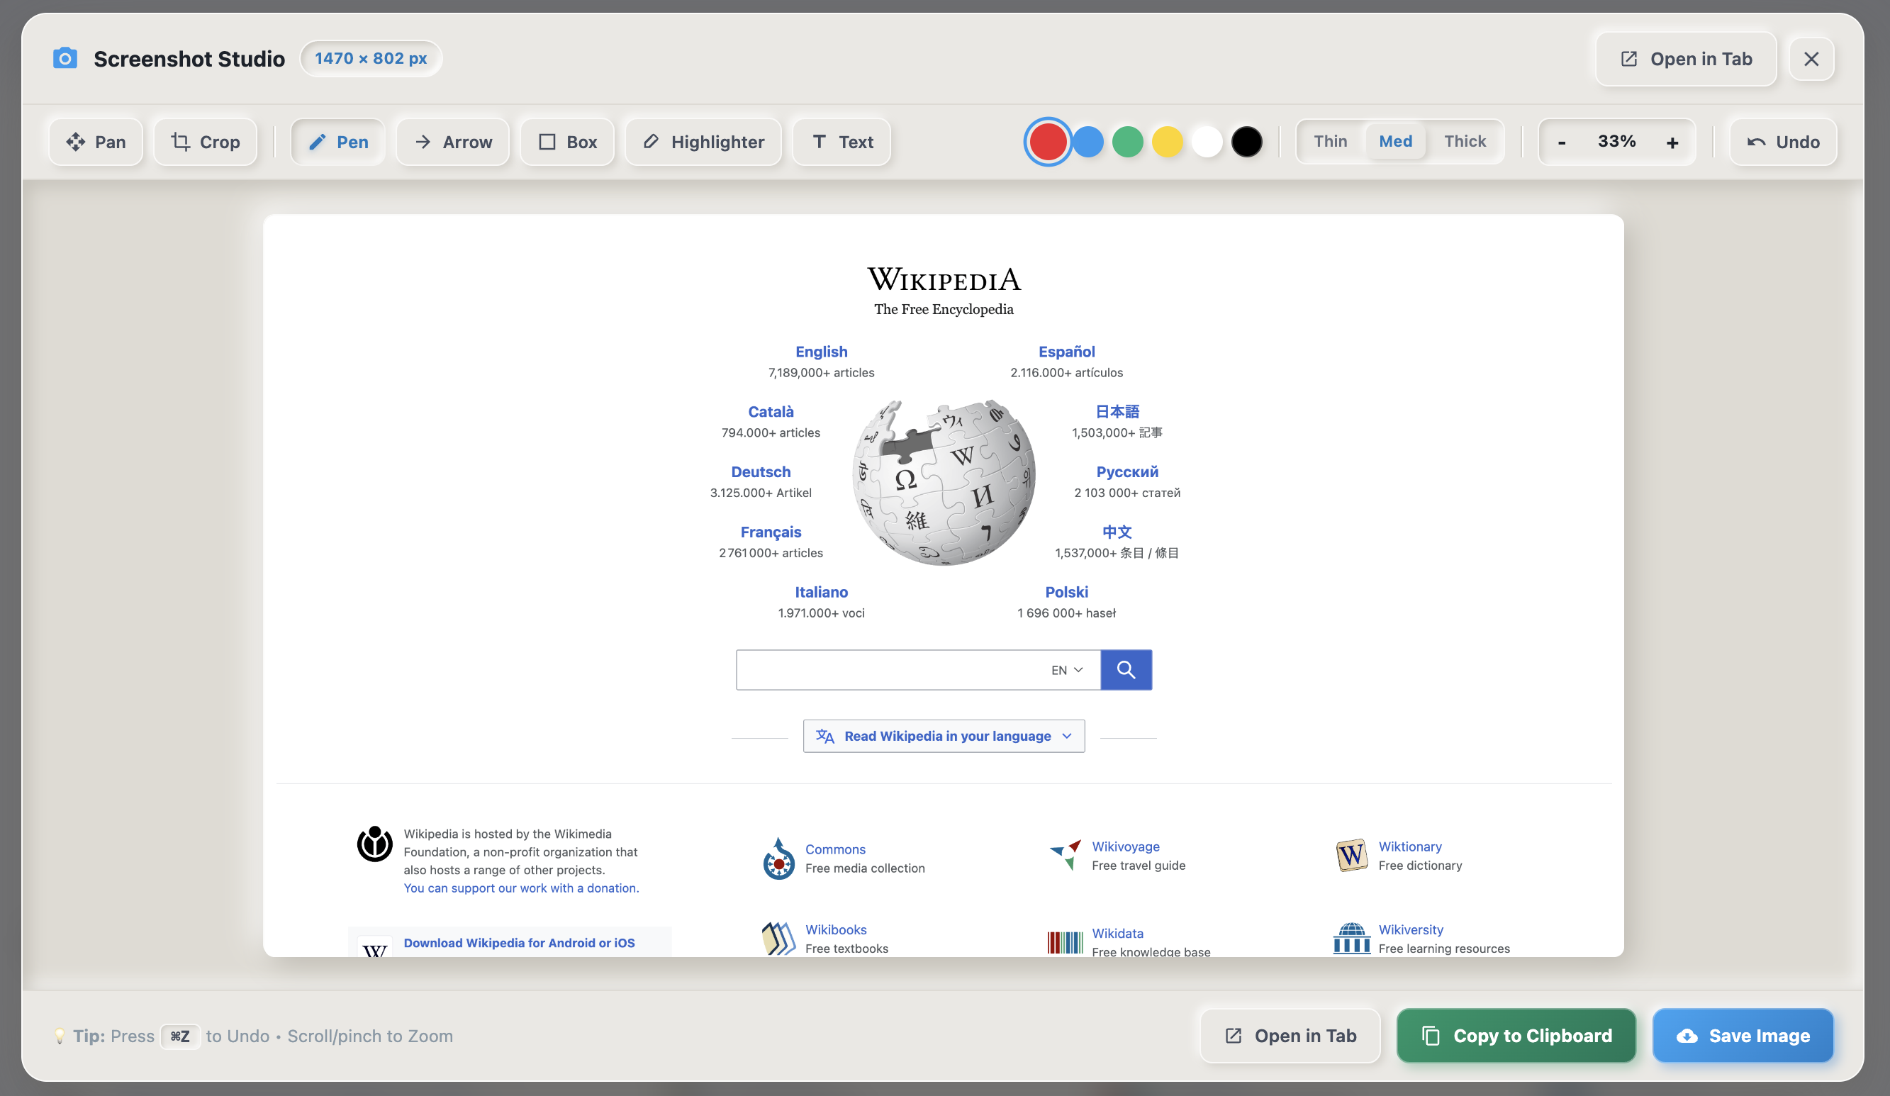Screen dimensions: 1890x1096
Task: Choose the white color swatch
Action: point(1207,142)
